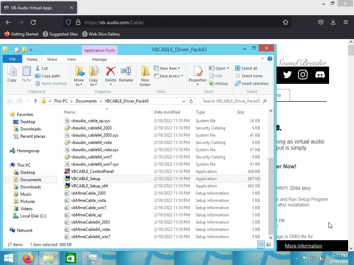The image size is (354, 265).
Task: Open the File menu tab
Action: coord(12,59)
